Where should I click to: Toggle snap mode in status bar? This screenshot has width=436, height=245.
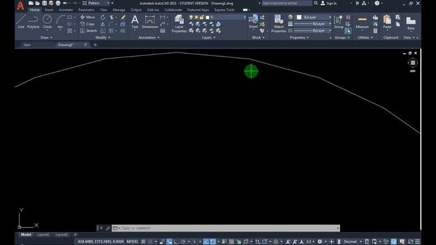(x=150, y=242)
